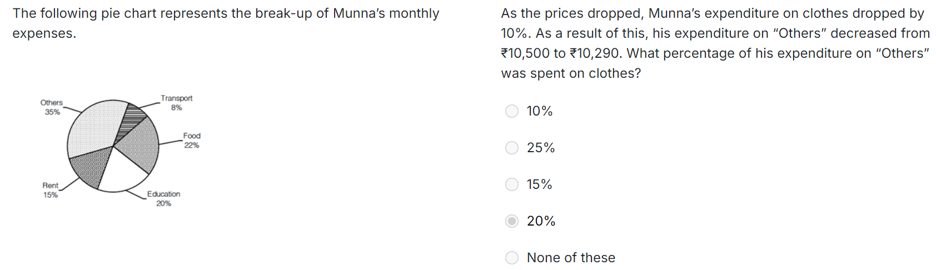Viewport: 936px width, 270px height.
Task: Click the "Transport 8%" chart label
Action: pos(177,103)
